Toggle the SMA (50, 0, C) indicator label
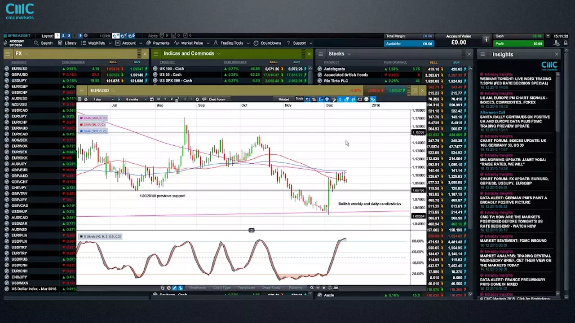The image size is (575, 323). 92,124
